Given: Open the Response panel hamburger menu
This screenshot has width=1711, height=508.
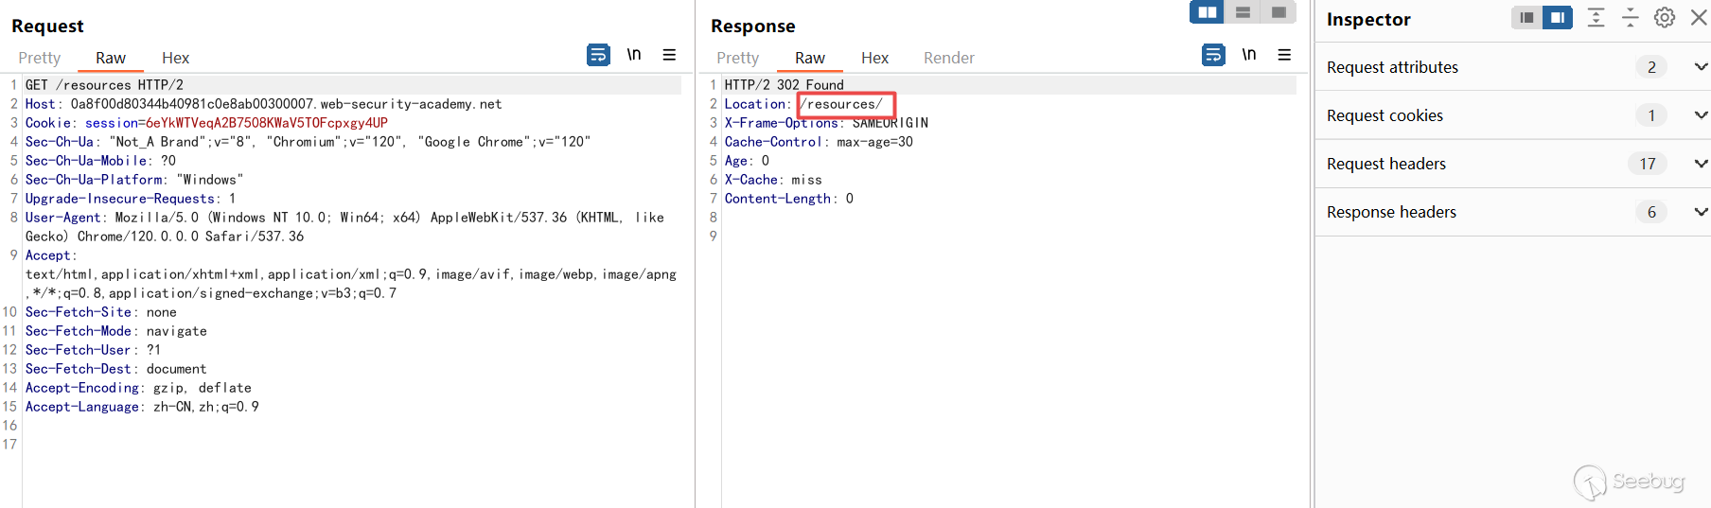Looking at the screenshot, I should (x=1284, y=55).
